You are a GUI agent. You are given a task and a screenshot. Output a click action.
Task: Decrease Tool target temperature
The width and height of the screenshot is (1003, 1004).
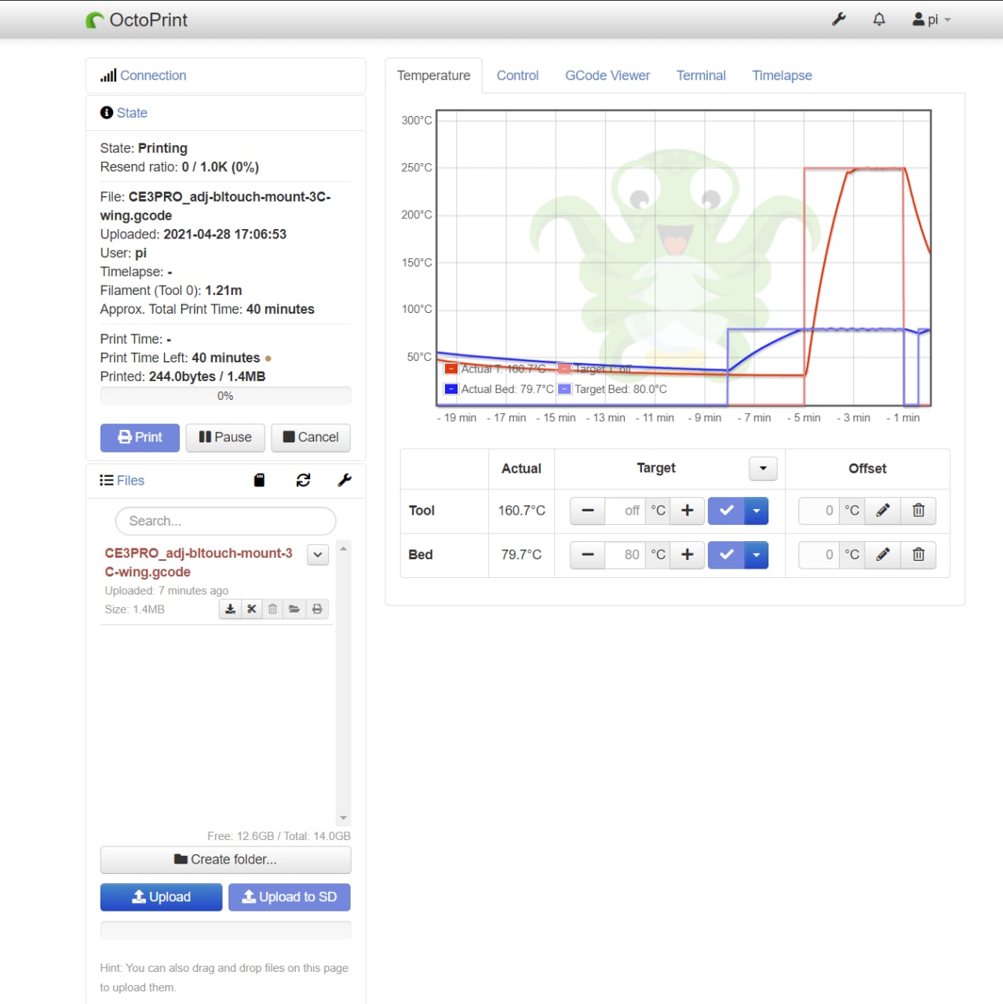click(587, 511)
